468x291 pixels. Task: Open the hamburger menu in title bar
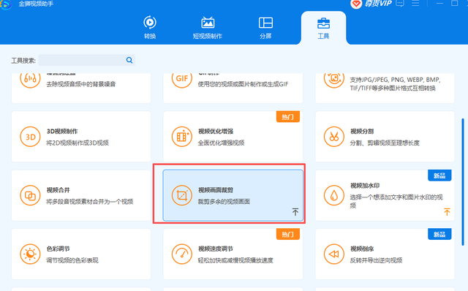point(415,3)
